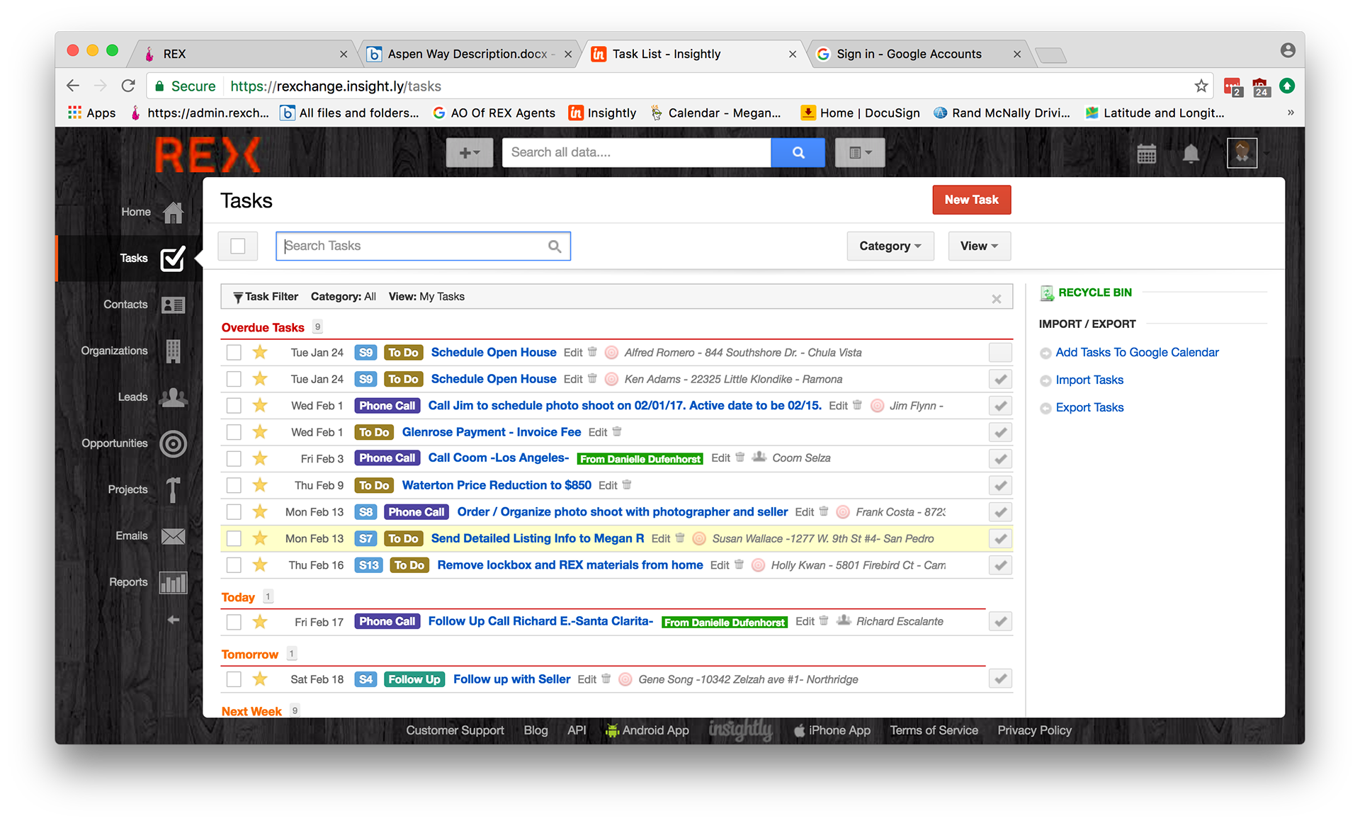This screenshot has width=1360, height=823.
Task: Open Home DocuSign bookmark
Action: [x=860, y=113]
